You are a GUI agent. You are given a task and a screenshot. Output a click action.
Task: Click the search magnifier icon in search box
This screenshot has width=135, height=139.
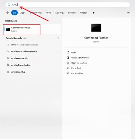(x=9, y=5)
